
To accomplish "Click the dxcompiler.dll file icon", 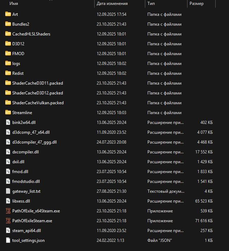I will click(8, 152).
